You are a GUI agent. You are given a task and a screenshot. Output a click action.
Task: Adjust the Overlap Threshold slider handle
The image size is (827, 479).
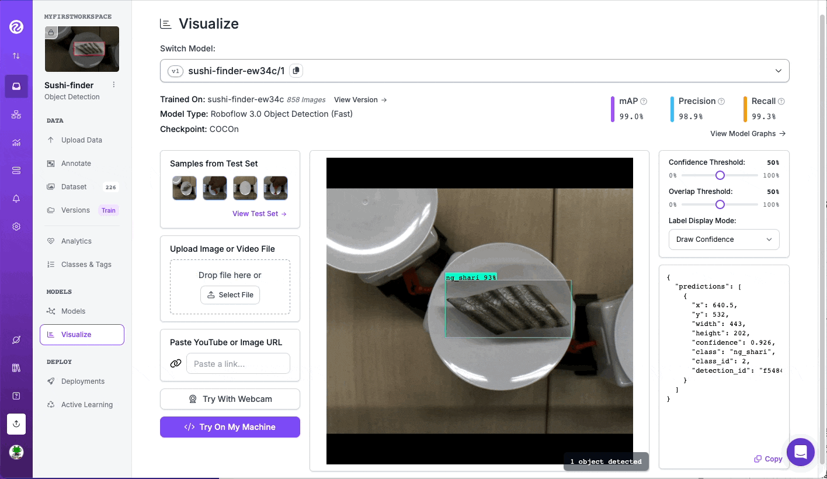(x=720, y=204)
